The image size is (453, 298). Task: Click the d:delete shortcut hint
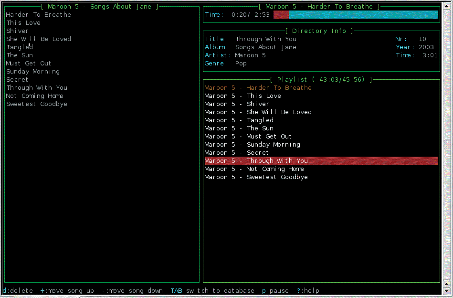[x=18, y=290]
